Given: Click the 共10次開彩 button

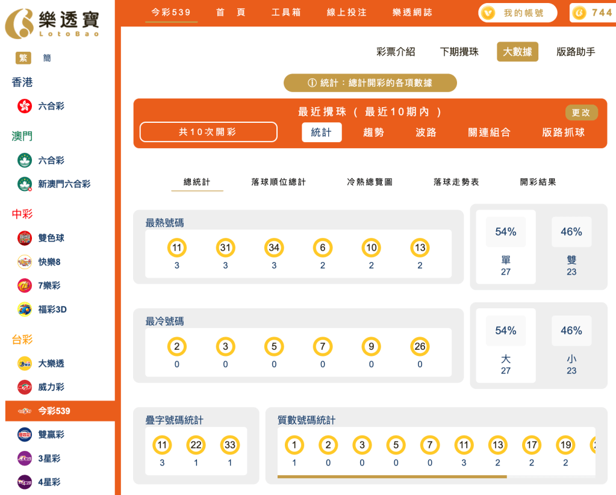Looking at the screenshot, I should pyautogui.click(x=208, y=132).
